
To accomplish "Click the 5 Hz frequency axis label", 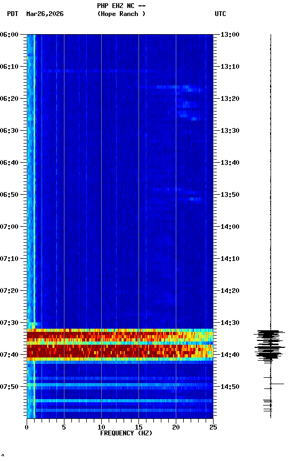I will pyautogui.click(x=64, y=427).
